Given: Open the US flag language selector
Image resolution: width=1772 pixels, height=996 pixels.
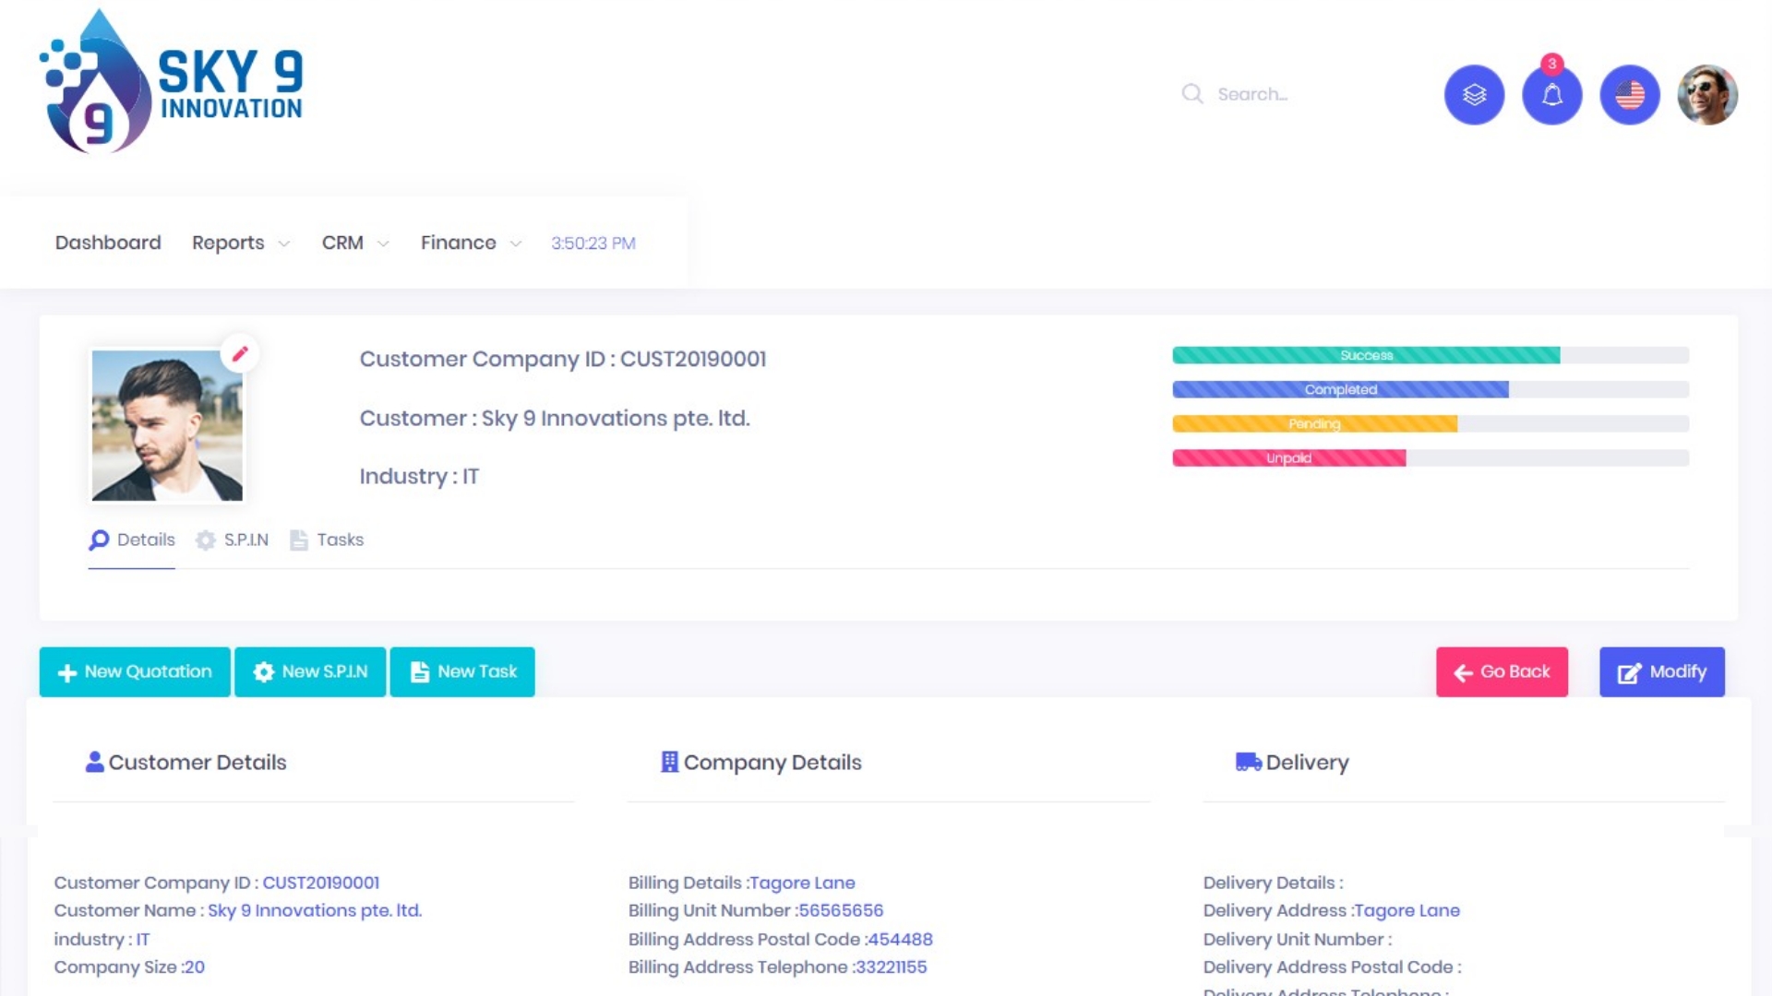Looking at the screenshot, I should tap(1629, 94).
